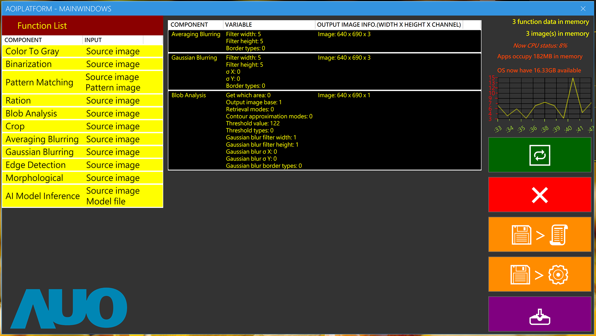This screenshot has height=336, width=596.
Task: Click the green refresh loop icon button
Action: click(540, 155)
